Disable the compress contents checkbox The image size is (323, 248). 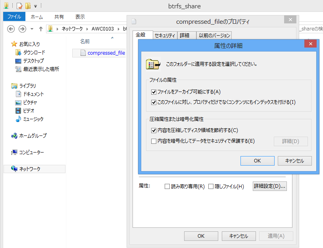click(x=154, y=130)
